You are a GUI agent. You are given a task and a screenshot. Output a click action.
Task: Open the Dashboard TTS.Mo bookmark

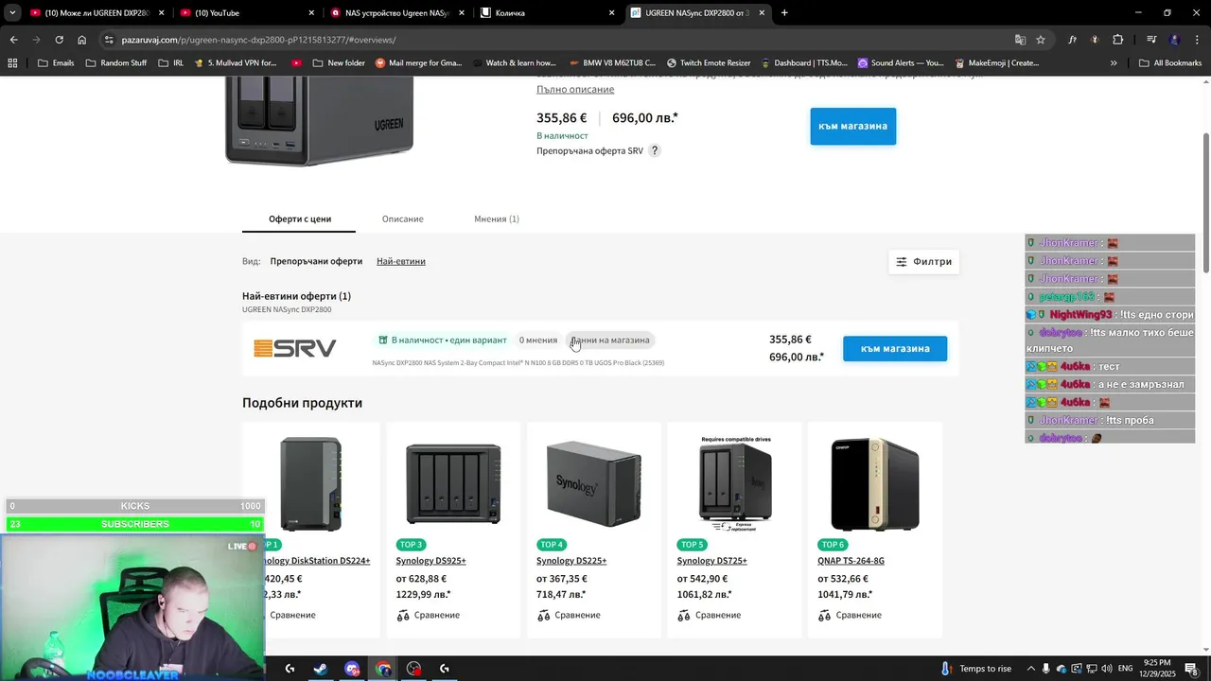[804, 63]
